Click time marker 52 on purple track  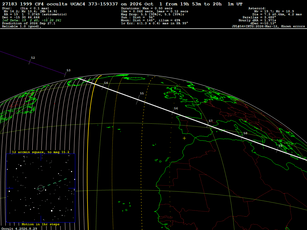[33, 58]
